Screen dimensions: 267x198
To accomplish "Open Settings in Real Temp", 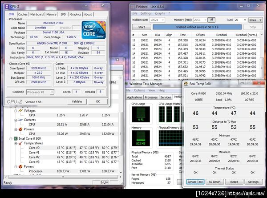I will (x=253, y=182).
